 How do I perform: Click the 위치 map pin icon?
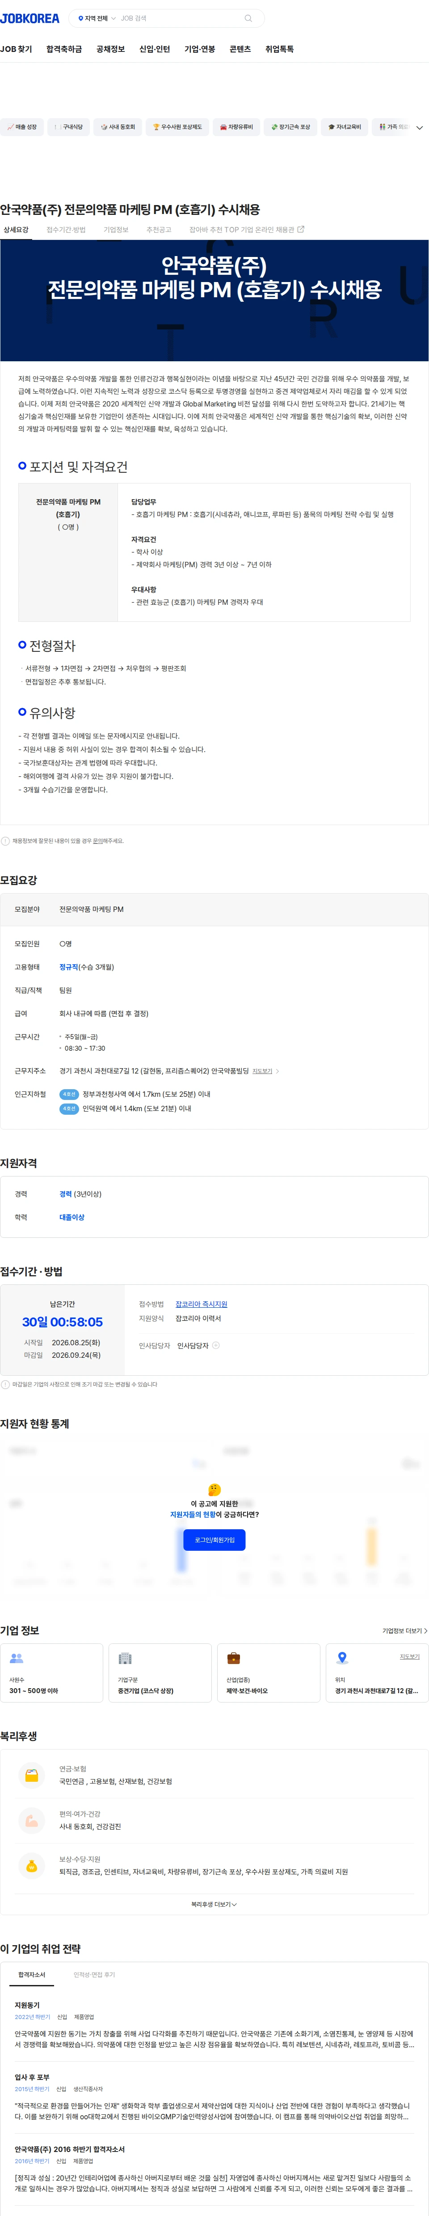[x=342, y=1658]
